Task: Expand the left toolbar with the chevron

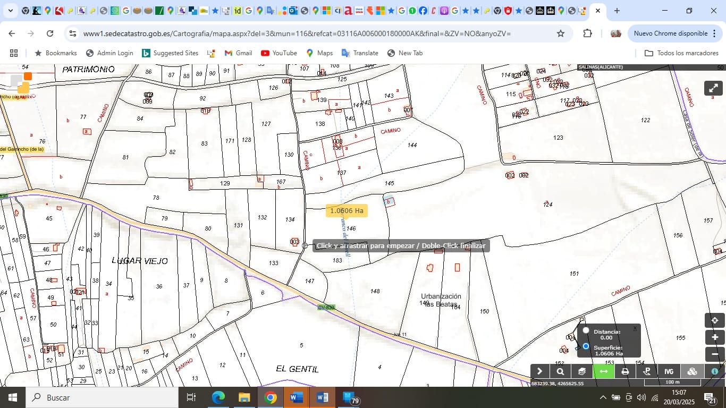Action: [539, 371]
